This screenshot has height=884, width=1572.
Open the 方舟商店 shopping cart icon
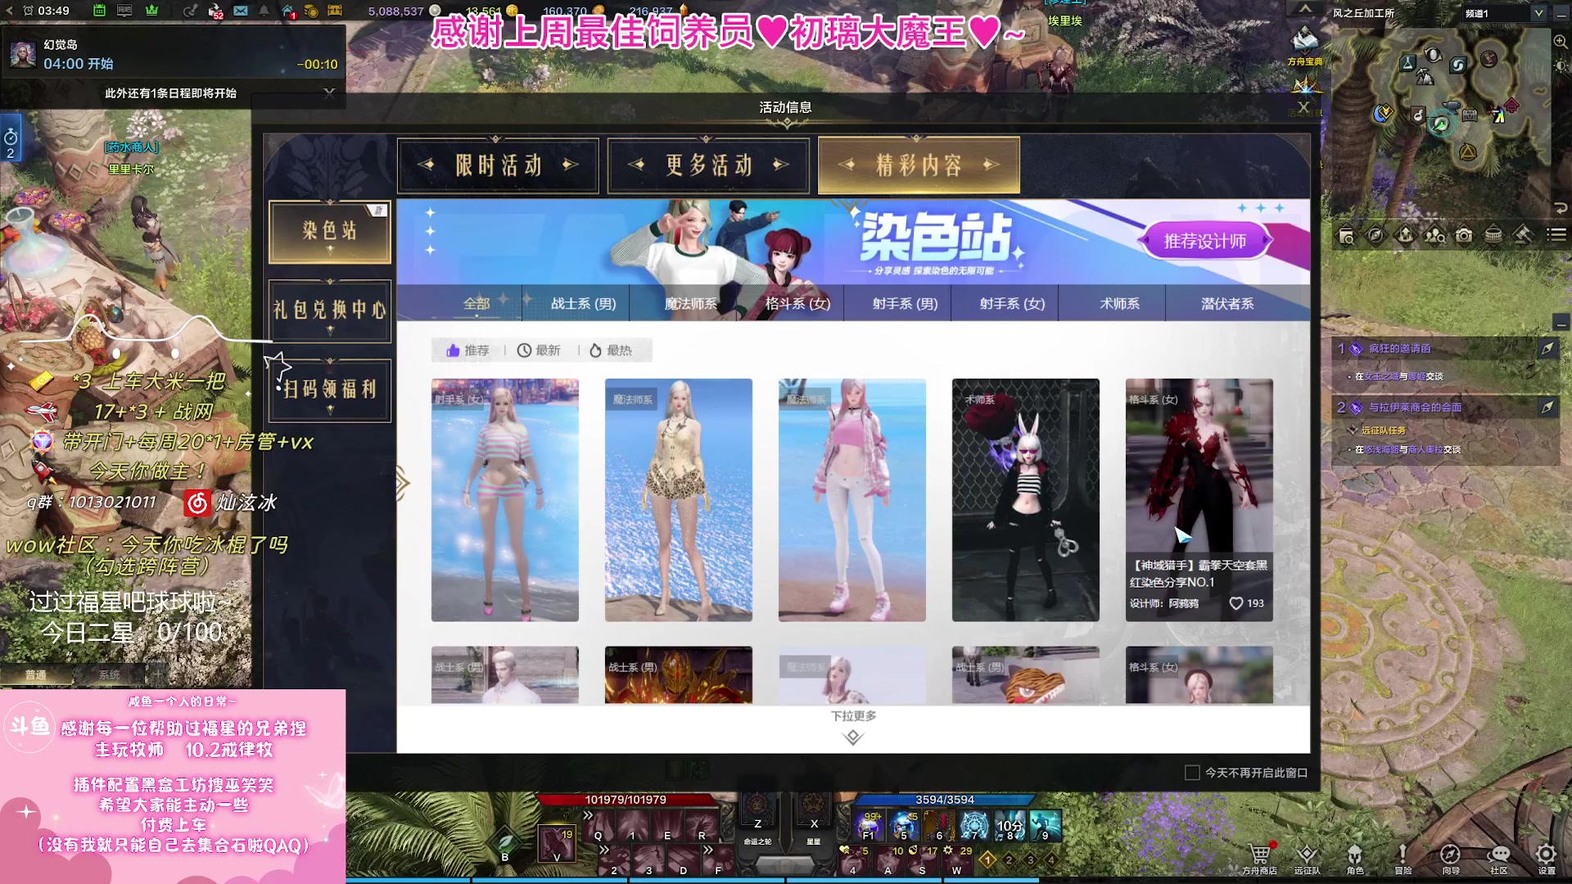point(1261,854)
